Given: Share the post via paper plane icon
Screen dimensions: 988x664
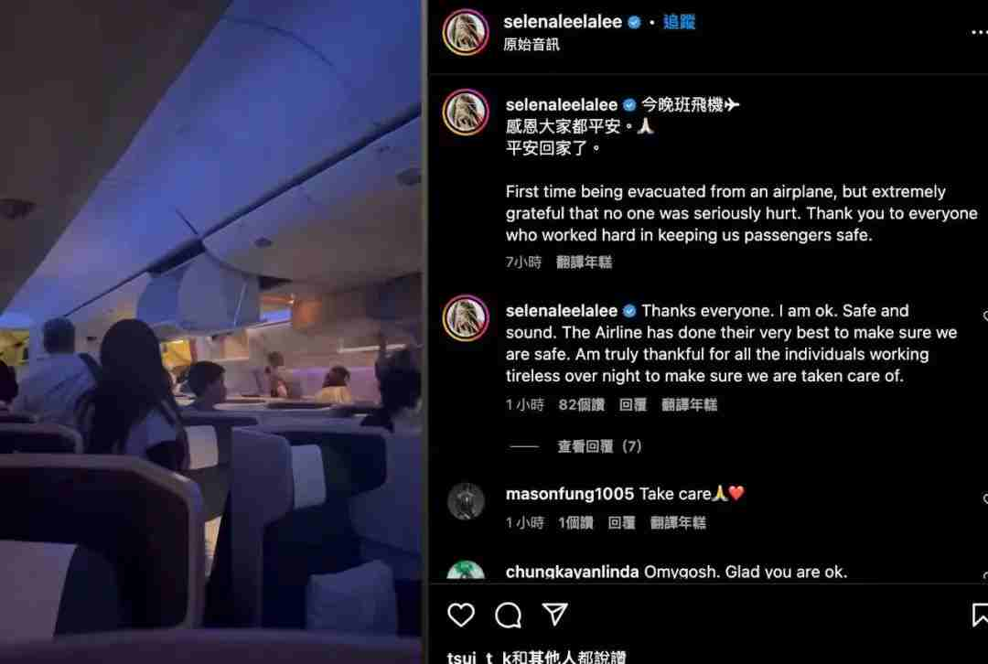Looking at the screenshot, I should 555,615.
